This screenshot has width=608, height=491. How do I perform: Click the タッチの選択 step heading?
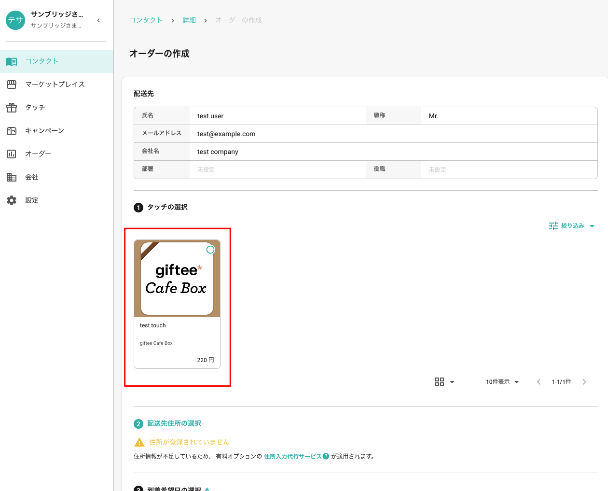167,207
